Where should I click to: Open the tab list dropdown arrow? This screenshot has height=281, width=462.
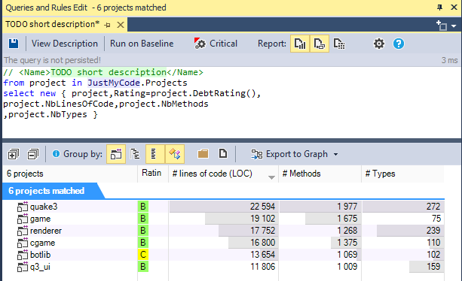tap(454, 26)
